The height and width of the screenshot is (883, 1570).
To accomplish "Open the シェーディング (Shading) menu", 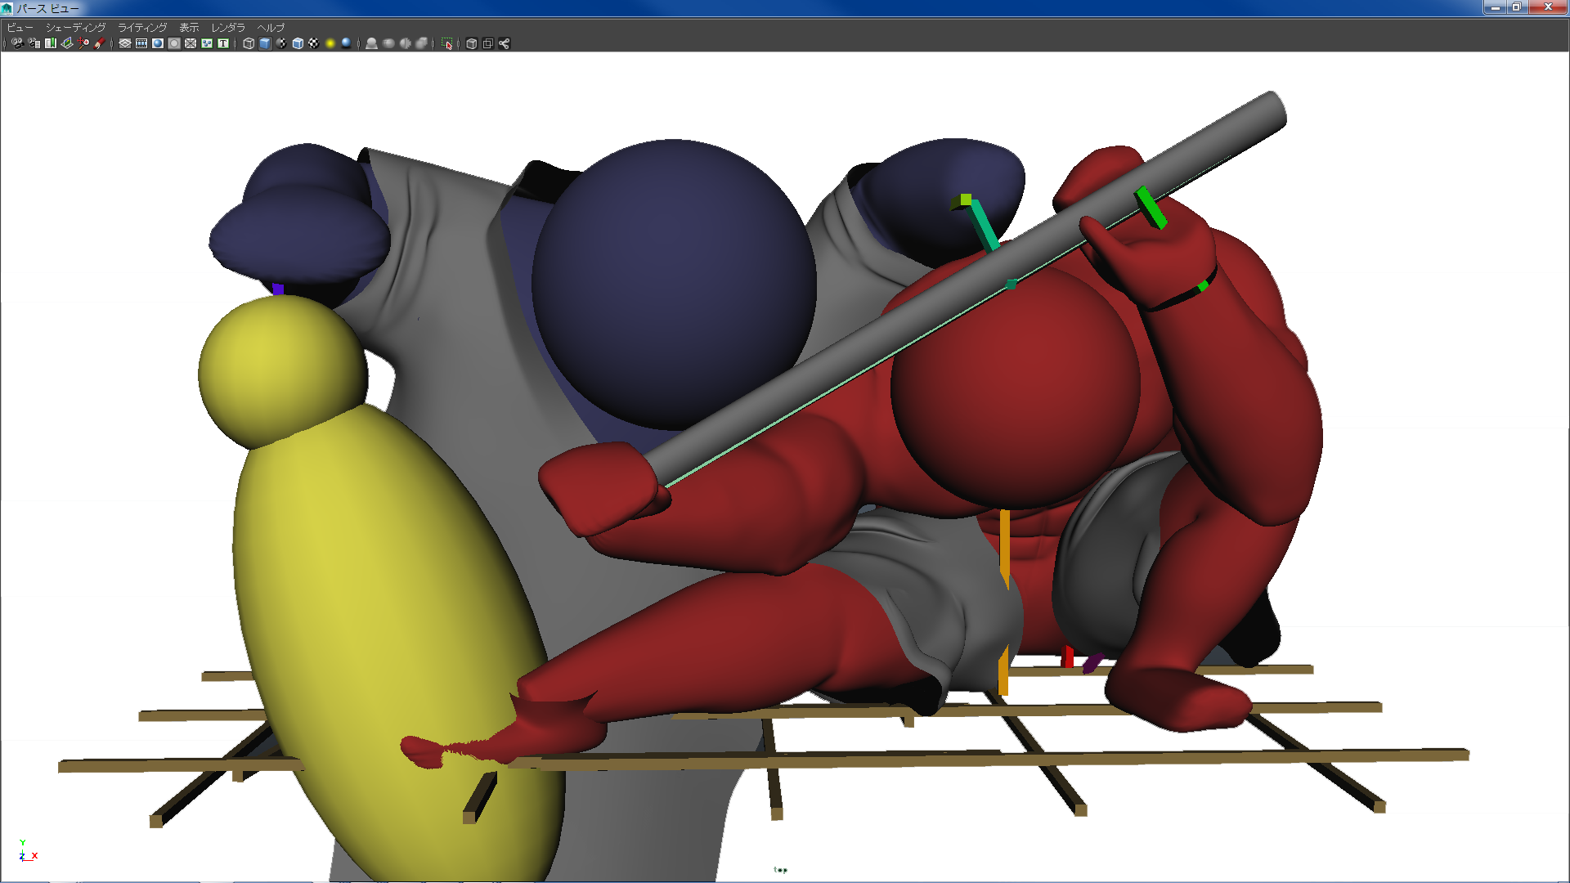I will 75,27.
